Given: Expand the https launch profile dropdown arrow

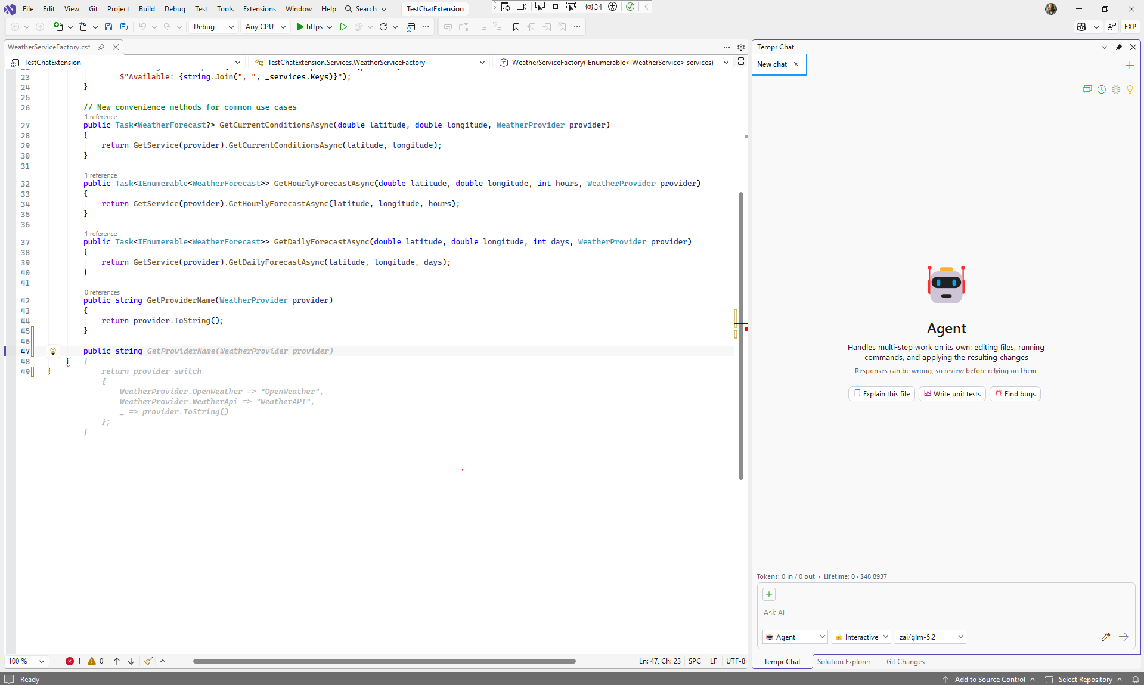Looking at the screenshot, I should [330, 27].
